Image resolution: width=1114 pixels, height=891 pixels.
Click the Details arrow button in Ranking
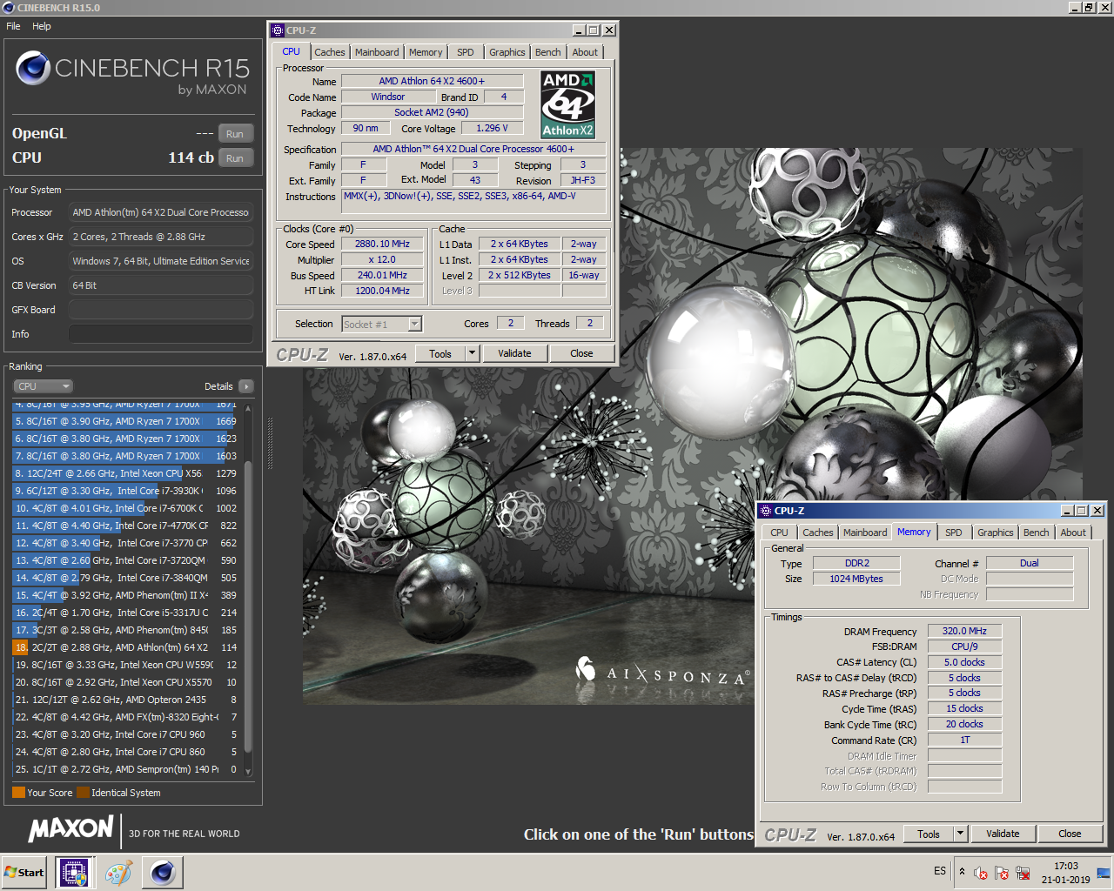coord(245,386)
